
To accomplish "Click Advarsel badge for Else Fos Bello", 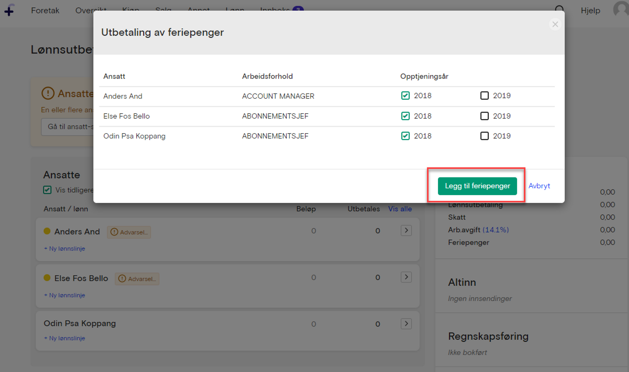I will coord(137,279).
